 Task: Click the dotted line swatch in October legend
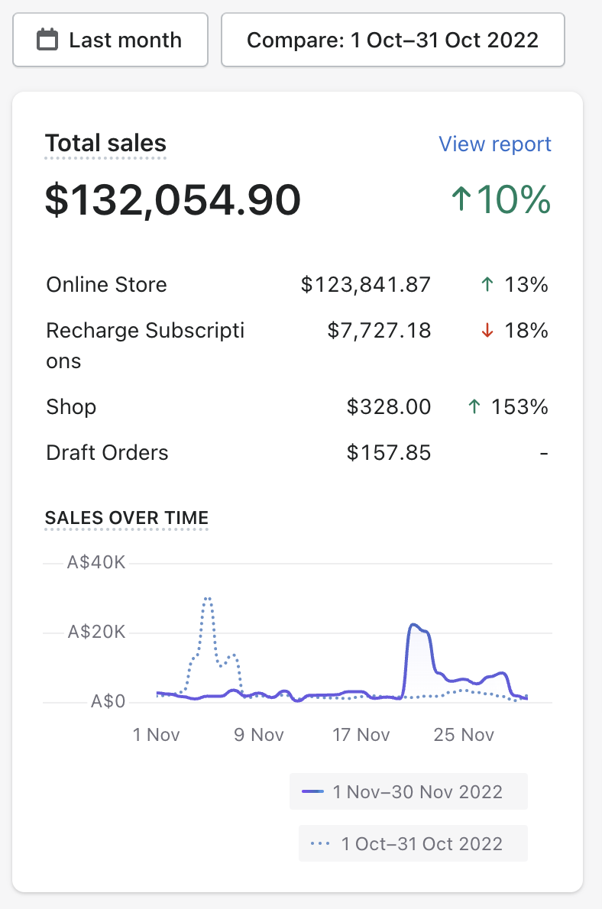(321, 844)
